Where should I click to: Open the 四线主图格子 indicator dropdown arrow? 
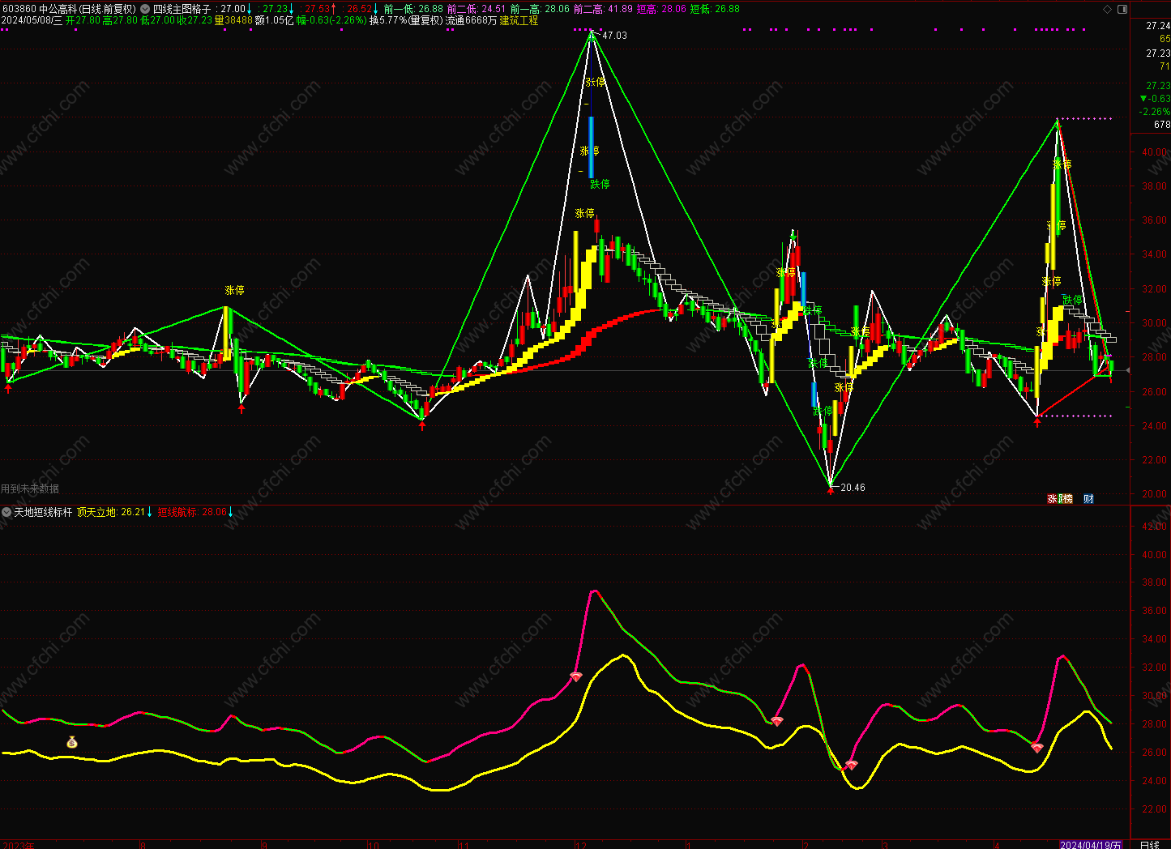(146, 9)
